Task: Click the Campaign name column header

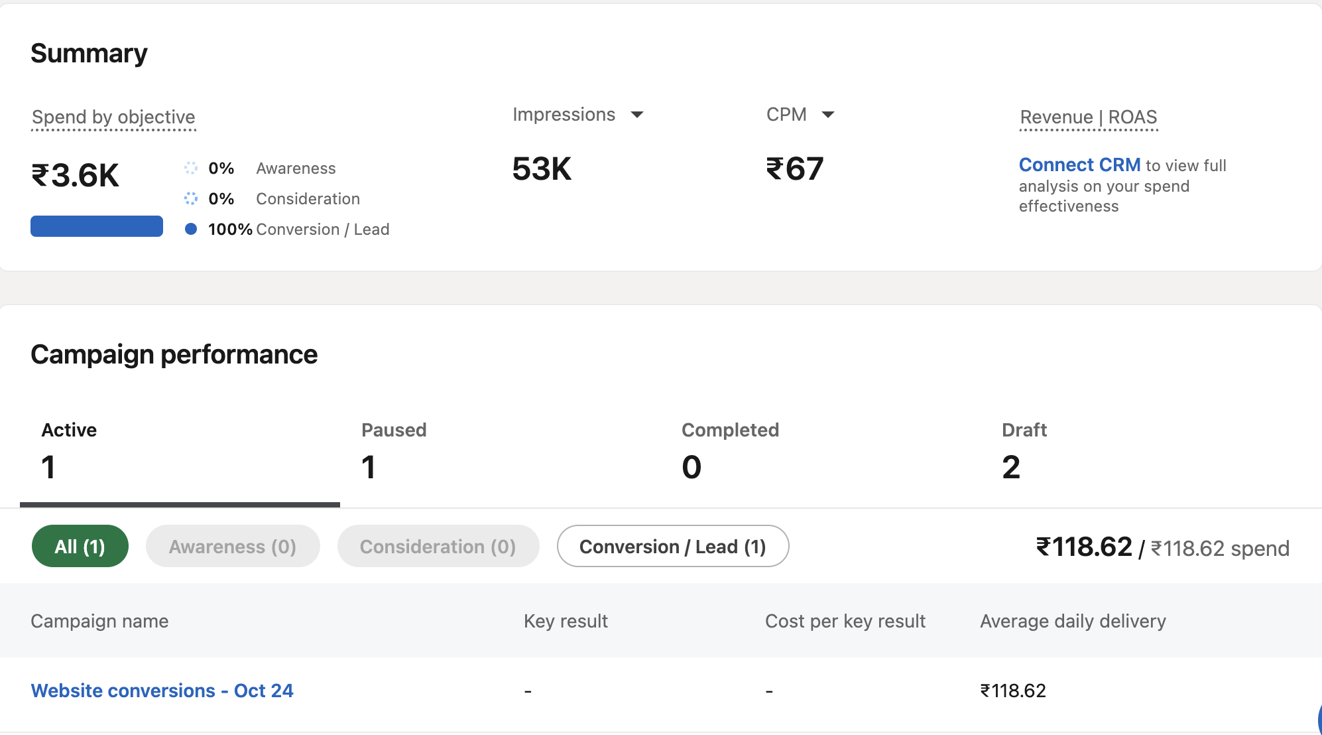Action: point(99,621)
